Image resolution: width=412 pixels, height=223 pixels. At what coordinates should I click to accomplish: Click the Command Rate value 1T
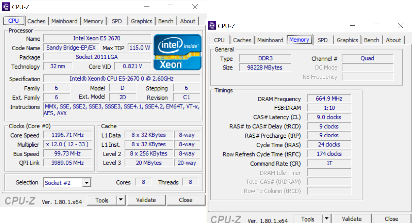[x=329, y=163]
